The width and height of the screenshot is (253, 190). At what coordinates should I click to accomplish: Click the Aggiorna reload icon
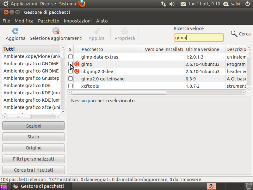coord(15,31)
